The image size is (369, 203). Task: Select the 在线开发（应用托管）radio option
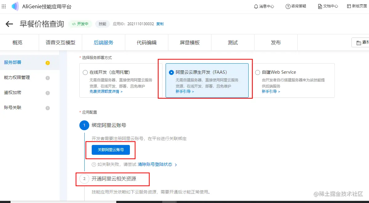click(85, 72)
